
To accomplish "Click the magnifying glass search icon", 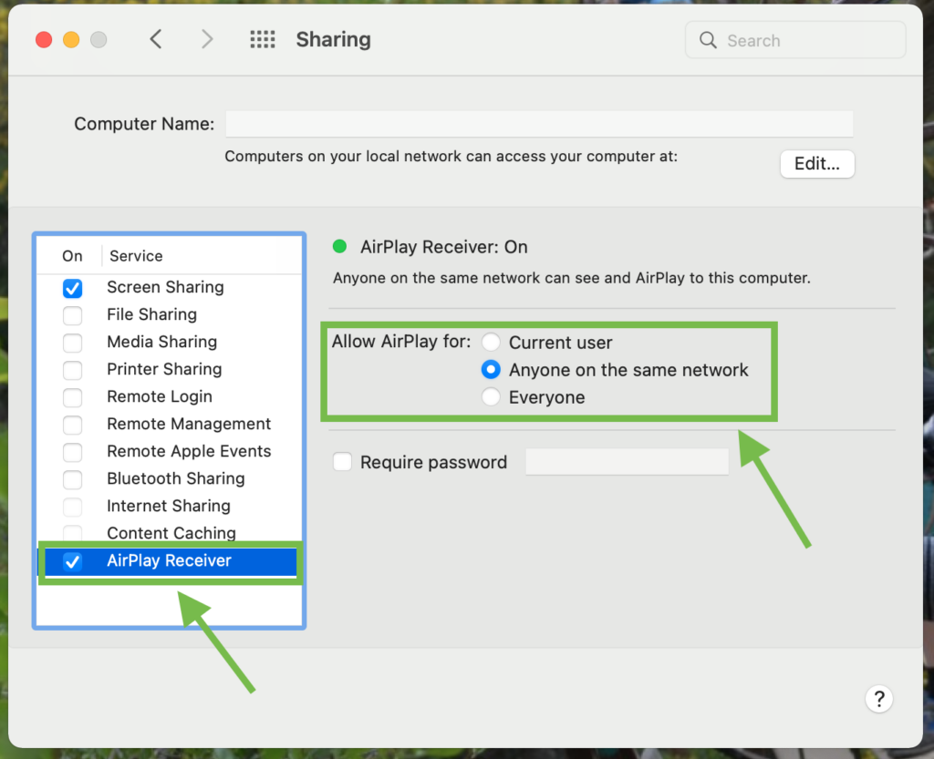I will click(708, 40).
